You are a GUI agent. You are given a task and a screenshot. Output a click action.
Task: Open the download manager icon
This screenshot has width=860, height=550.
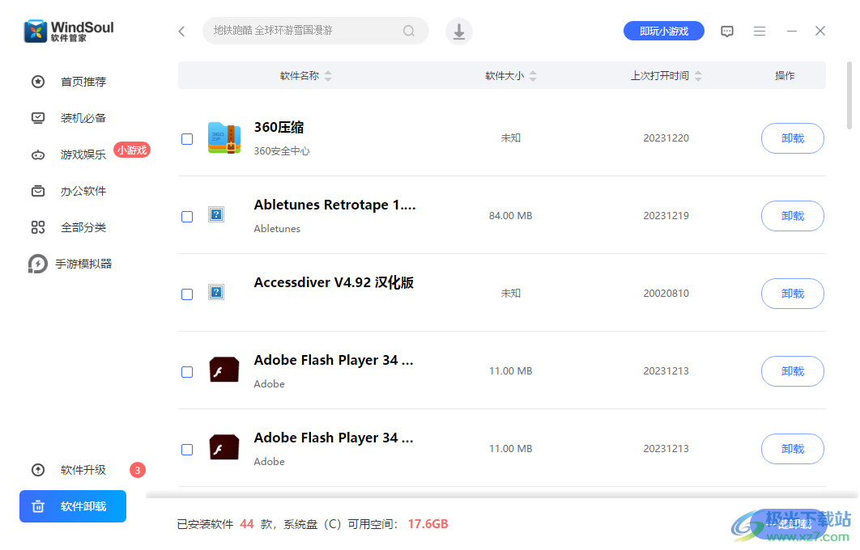click(458, 31)
